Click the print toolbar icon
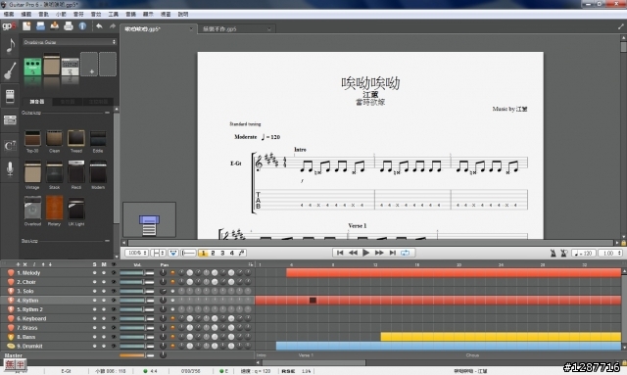 tap(69, 26)
